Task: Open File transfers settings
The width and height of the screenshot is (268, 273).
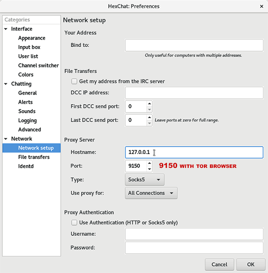Action: (x=34, y=157)
